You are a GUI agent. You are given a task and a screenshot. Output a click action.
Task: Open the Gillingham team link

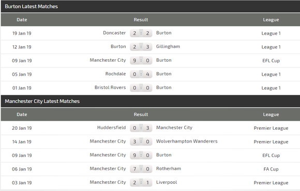(168, 46)
